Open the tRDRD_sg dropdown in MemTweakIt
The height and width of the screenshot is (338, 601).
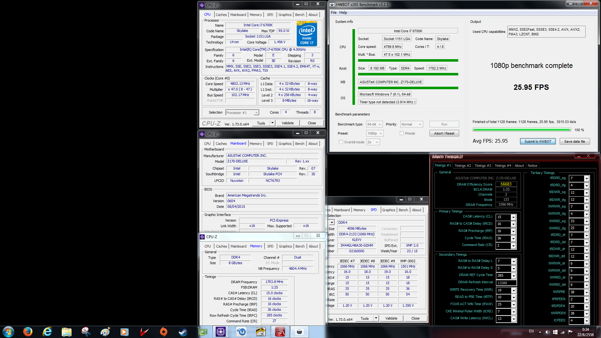tap(587, 179)
